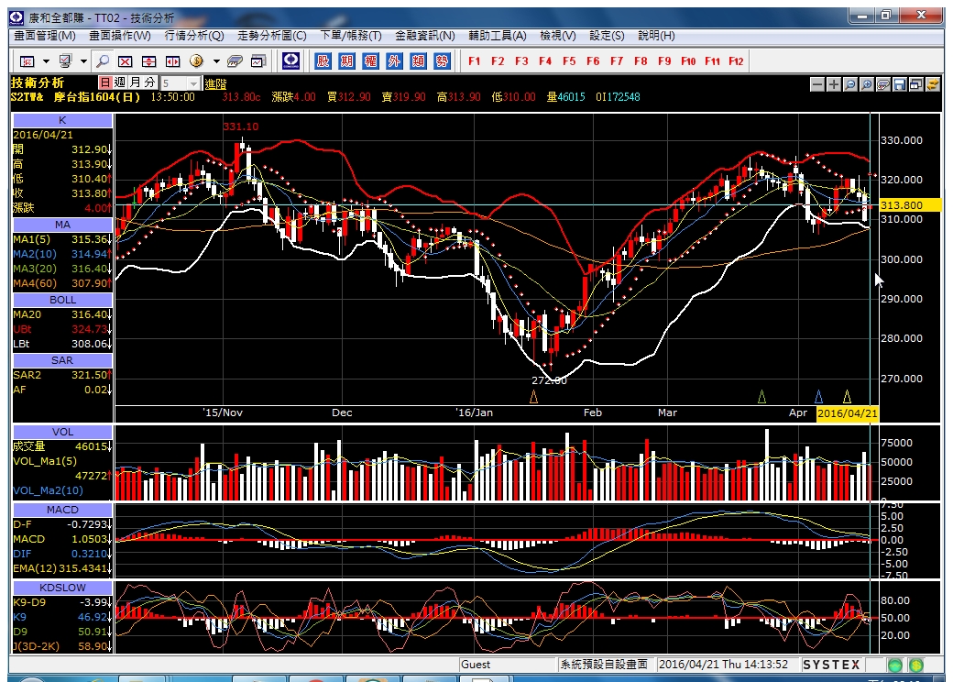This screenshot has height=682, width=953.
Task: Click the BOLL indicator panel header
Action: tap(62, 301)
